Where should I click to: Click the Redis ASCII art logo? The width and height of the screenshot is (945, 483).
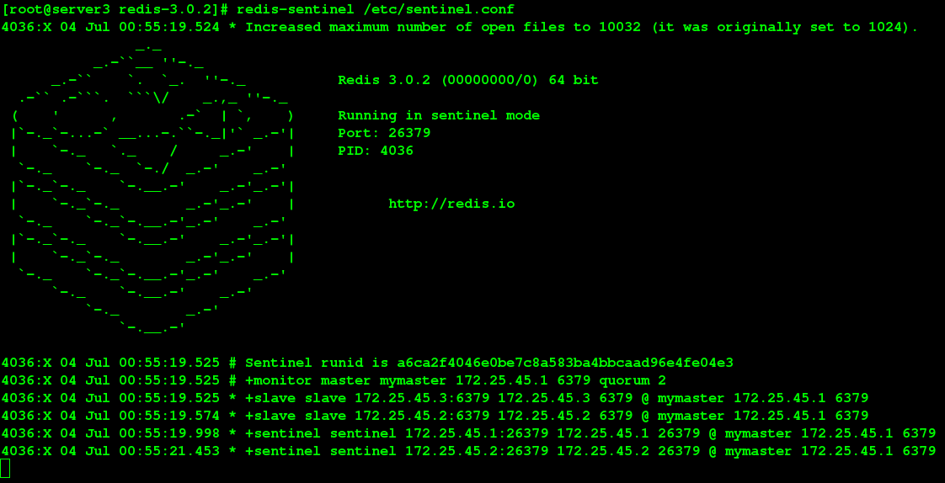[x=153, y=187]
